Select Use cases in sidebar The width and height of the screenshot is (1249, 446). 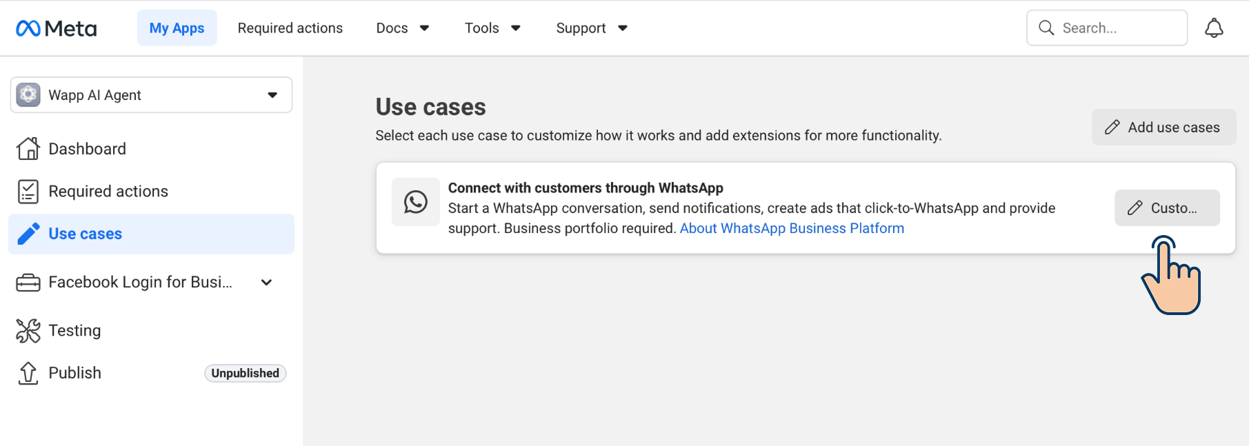pyautogui.click(x=152, y=234)
